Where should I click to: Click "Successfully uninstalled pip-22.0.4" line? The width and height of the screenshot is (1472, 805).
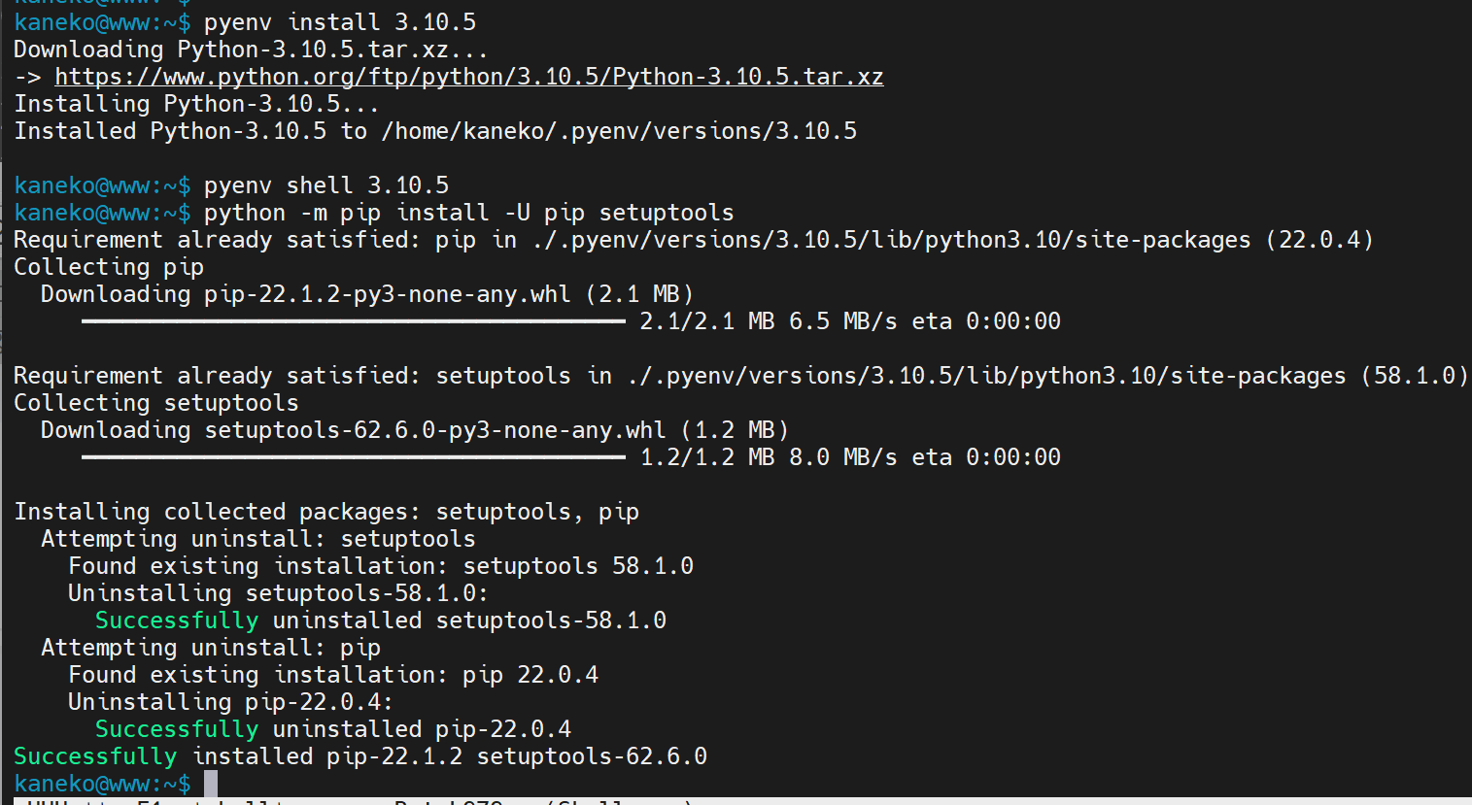coord(333,729)
